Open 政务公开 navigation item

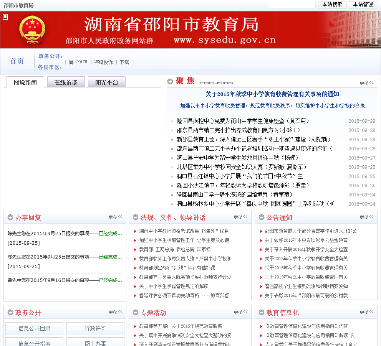pos(50,56)
